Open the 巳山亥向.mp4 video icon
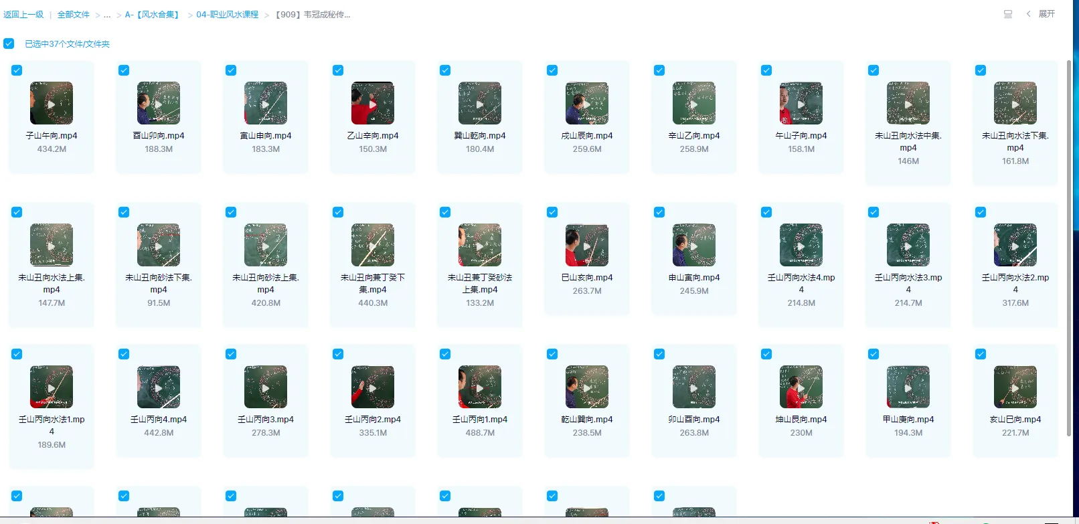This screenshot has width=1079, height=524. tap(587, 245)
